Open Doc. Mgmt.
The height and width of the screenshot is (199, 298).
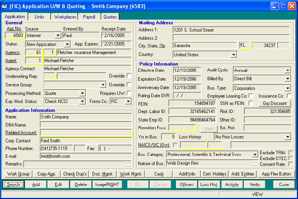pyautogui.click(x=103, y=174)
